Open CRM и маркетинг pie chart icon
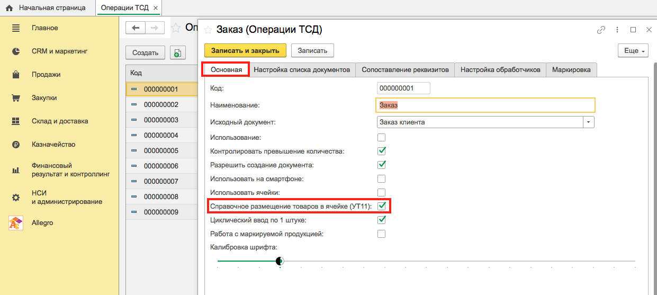Image resolution: width=657 pixels, height=295 pixels. point(16,51)
